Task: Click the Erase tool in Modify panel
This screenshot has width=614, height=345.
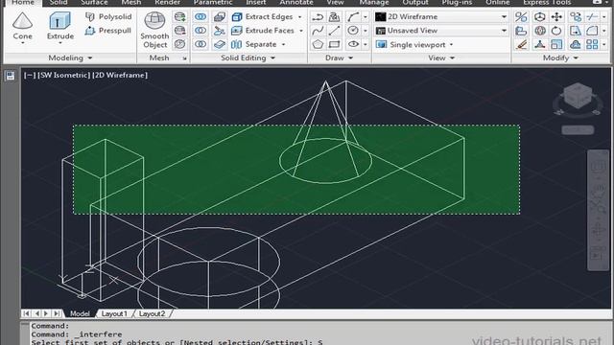Action: tap(521, 44)
